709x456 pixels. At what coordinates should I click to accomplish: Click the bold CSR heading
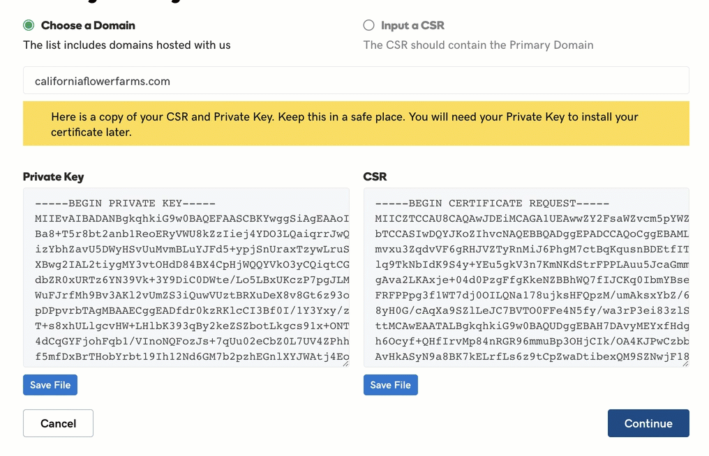coord(375,176)
